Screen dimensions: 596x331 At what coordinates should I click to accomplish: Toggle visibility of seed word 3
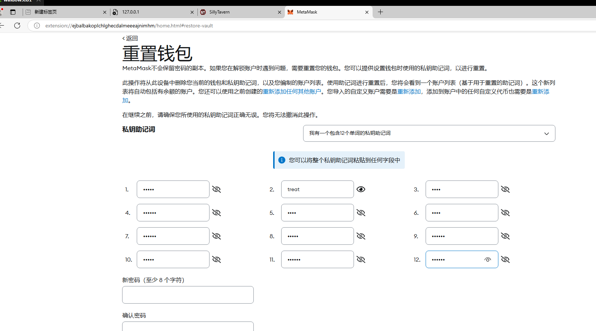click(x=505, y=189)
